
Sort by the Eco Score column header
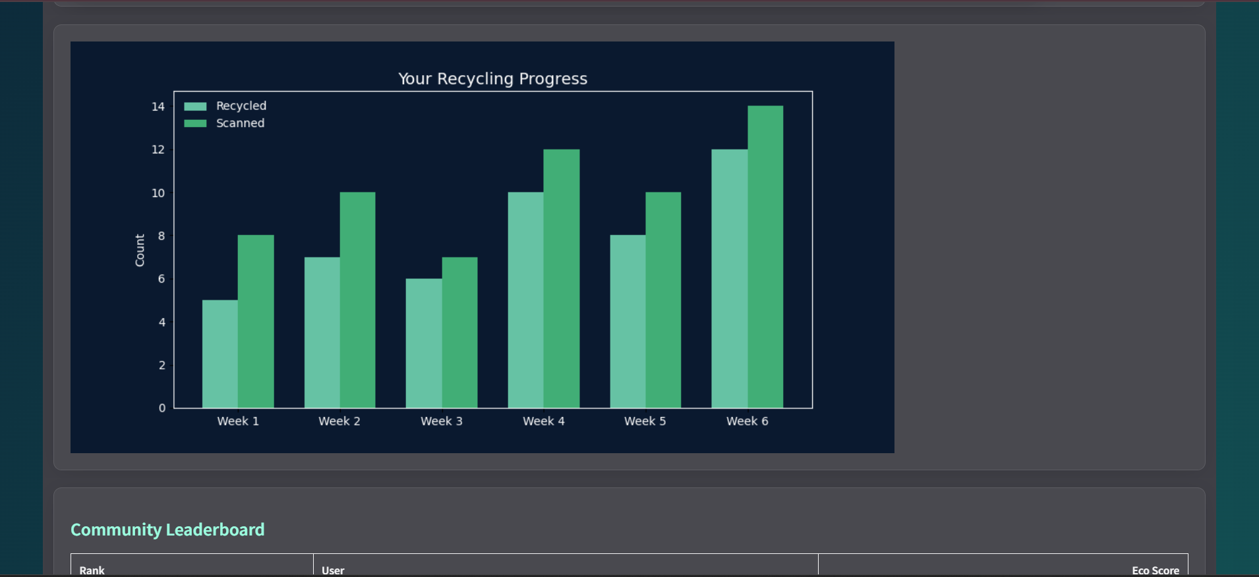click(1155, 570)
